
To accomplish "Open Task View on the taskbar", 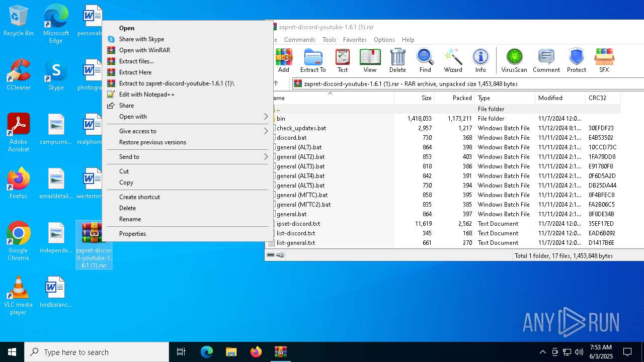I will coord(181,352).
